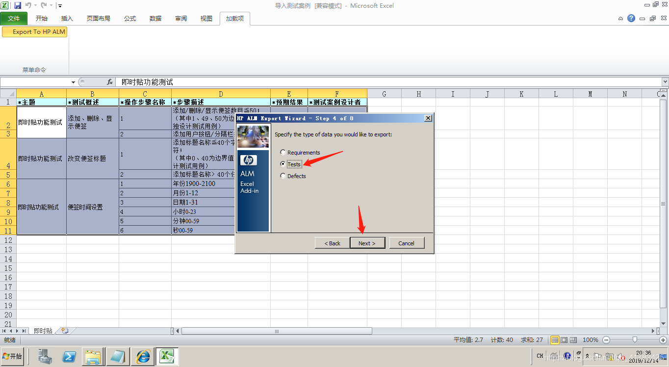This screenshot has height=367, width=669.
Task: Click the Name Box input field
Action: tap(35, 82)
